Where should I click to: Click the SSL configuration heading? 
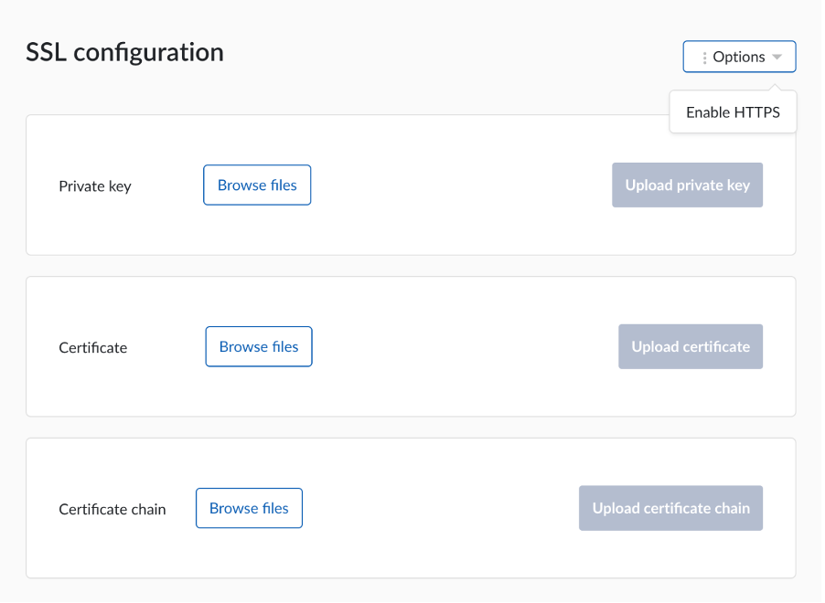tap(124, 52)
